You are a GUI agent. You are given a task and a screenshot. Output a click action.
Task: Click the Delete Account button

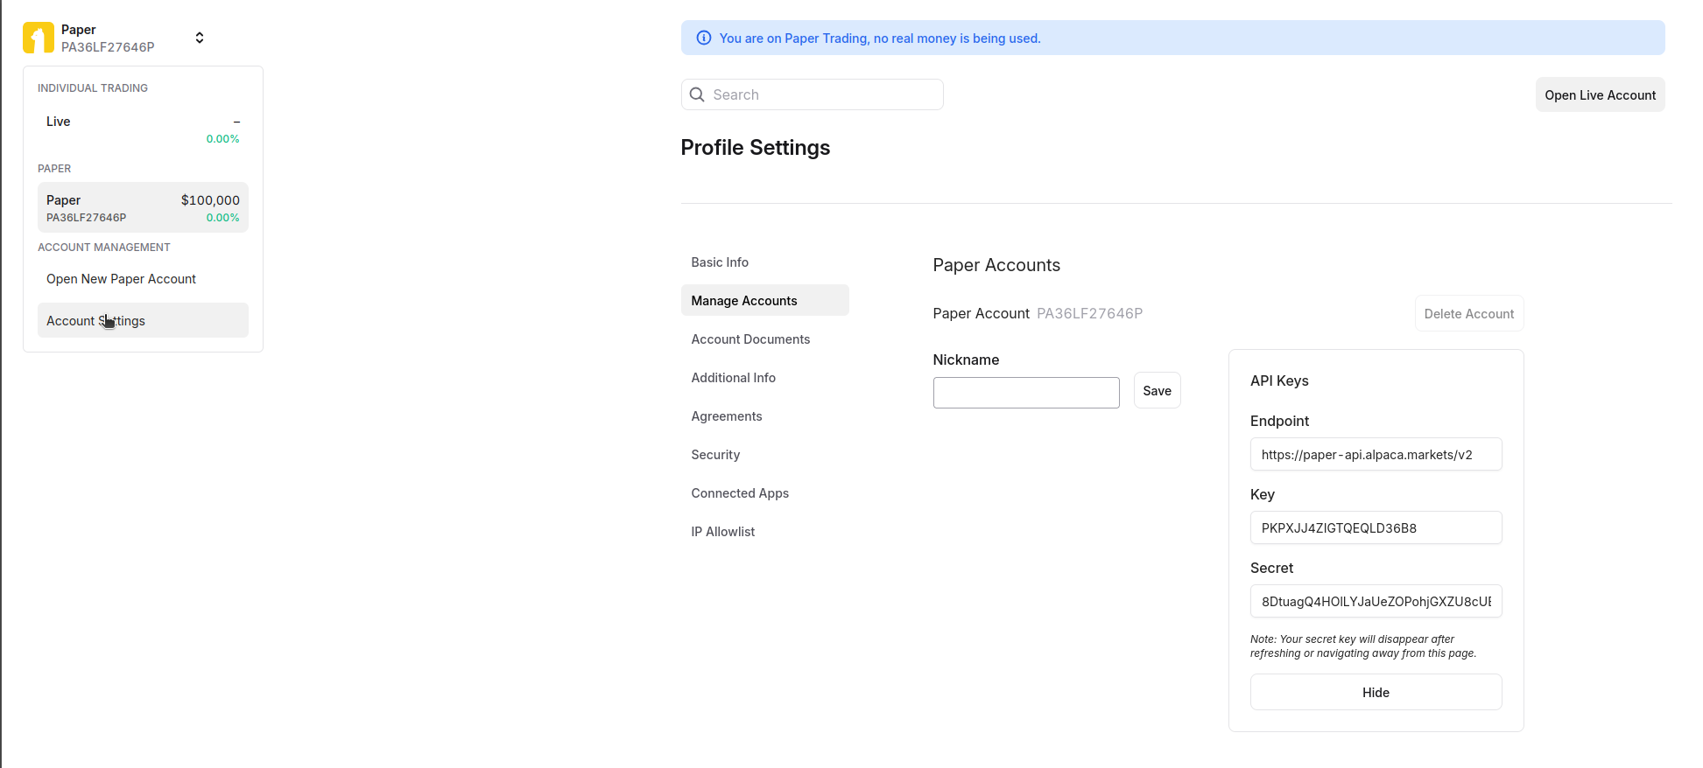click(x=1468, y=314)
